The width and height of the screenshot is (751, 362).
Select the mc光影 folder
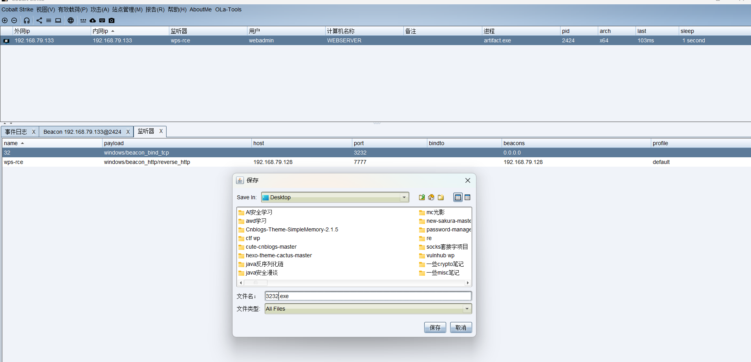[432, 212]
